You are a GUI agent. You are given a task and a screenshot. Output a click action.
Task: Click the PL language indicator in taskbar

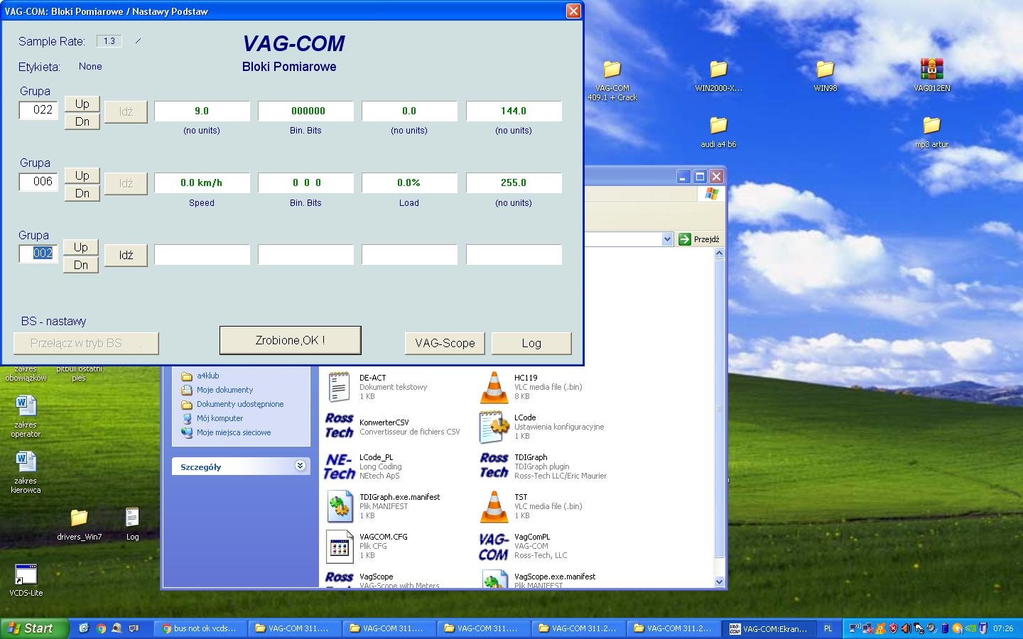click(828, 628)
